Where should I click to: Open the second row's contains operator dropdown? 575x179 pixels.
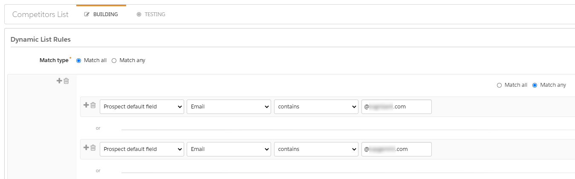[316, 149]
